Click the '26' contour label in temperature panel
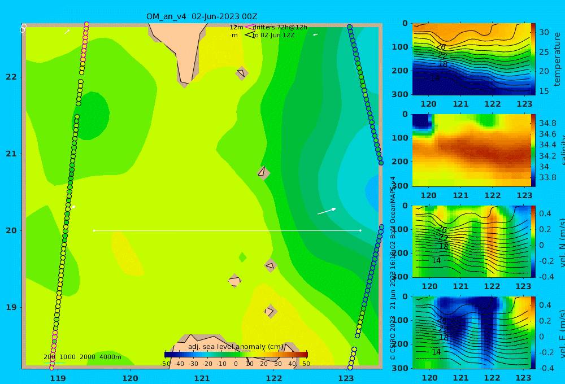The height and width of the screenshot is (384, 565). 441,46
